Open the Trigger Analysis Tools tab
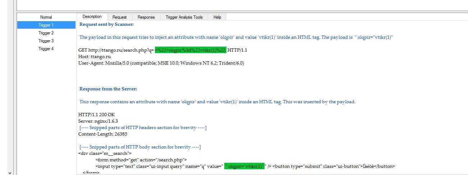 (184, 17)
